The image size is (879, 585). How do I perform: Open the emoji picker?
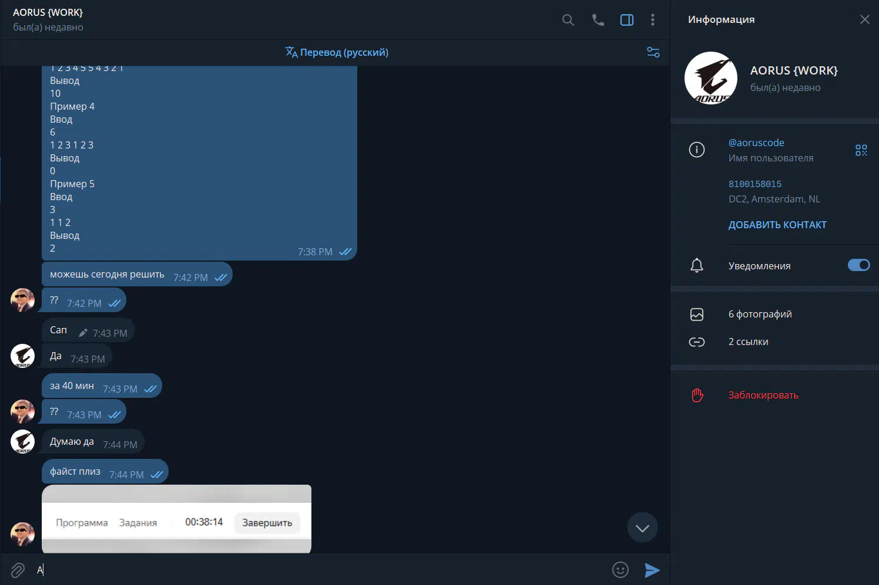[620, 570]
